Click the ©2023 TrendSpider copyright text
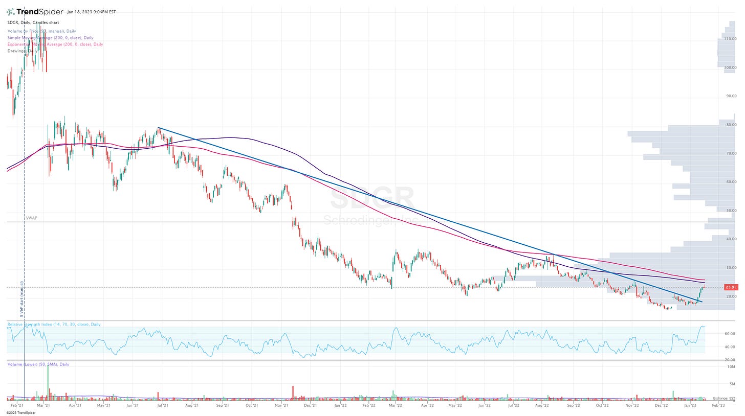This screenshot has height=416, width=745. tap(20, 412)
